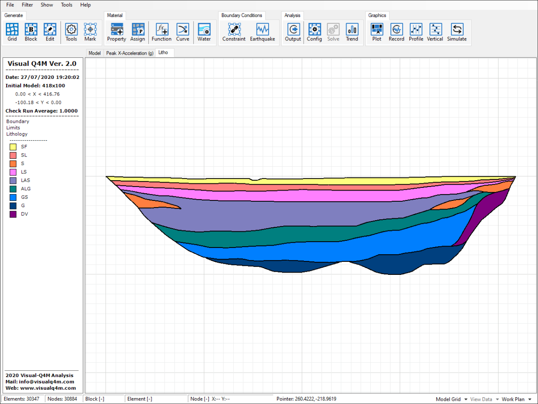Screen dimensions: 538x404
Task: Click the blue GS color swatch
Action: tap(13, 197)
